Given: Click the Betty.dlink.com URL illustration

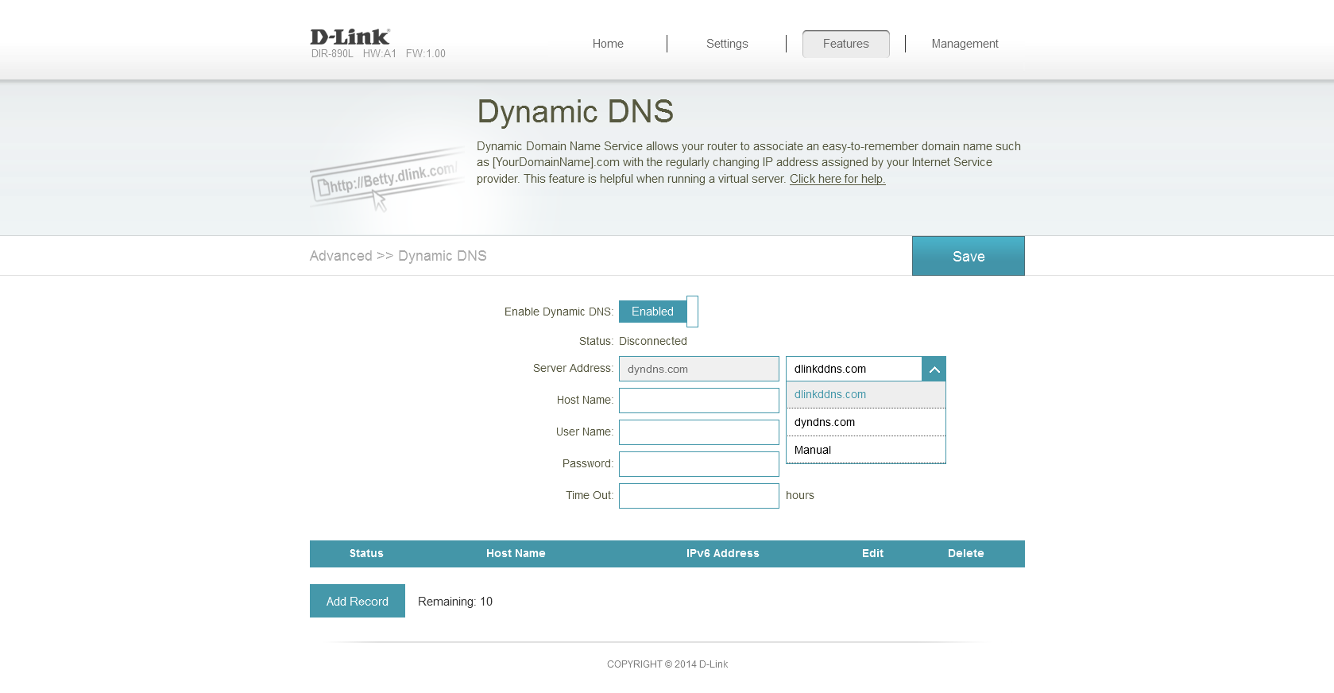Looking at the screenshot, I should [x=386, y=180].
